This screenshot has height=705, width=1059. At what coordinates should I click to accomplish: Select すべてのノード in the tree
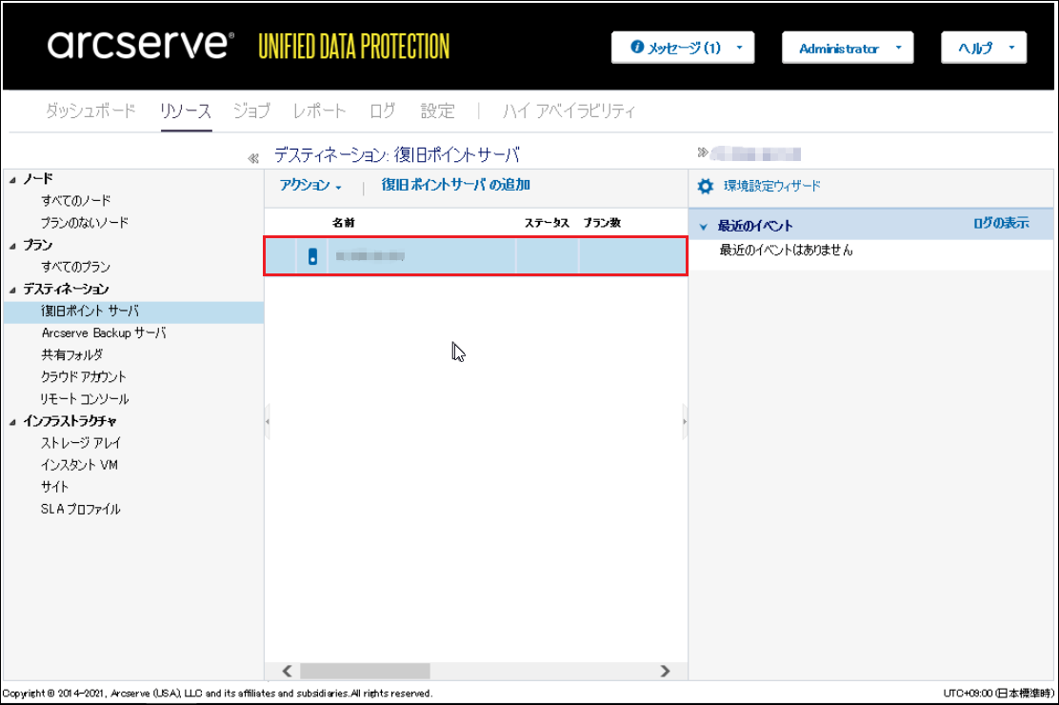(x=76, y=201)
